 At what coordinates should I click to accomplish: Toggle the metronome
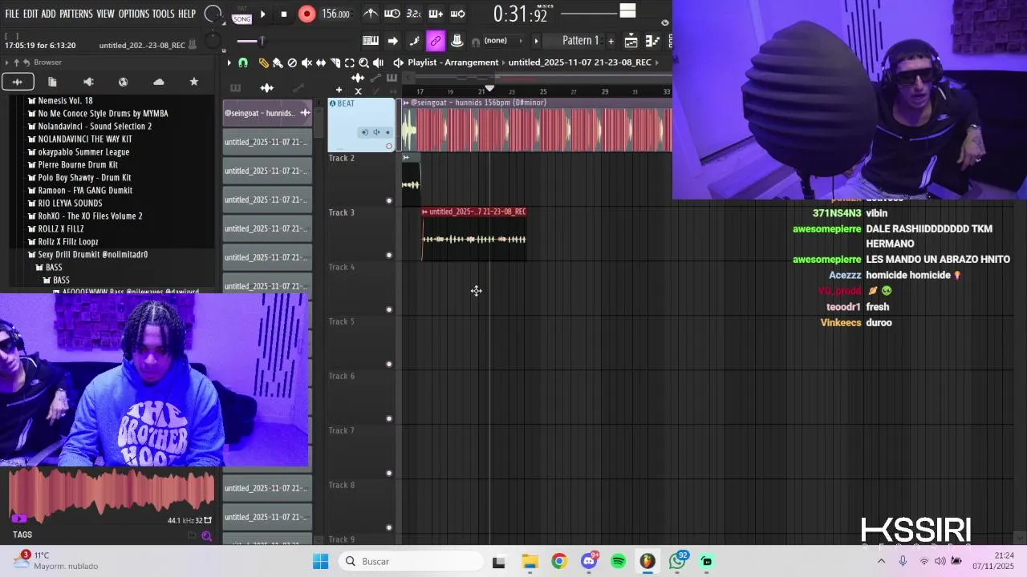371,14
